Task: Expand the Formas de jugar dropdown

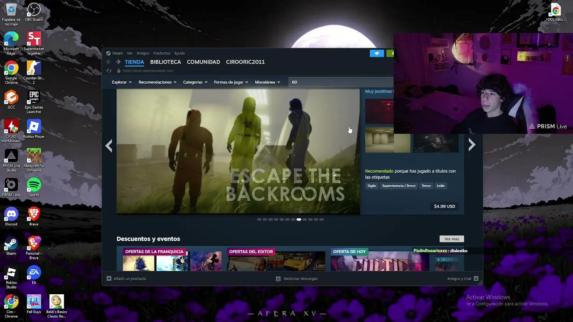Action: [231, 82]
